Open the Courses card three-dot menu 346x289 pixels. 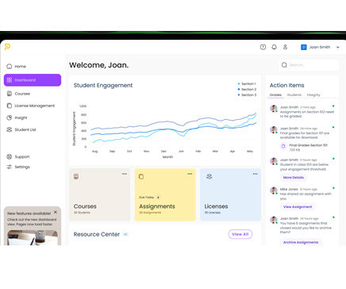[125, 174]
